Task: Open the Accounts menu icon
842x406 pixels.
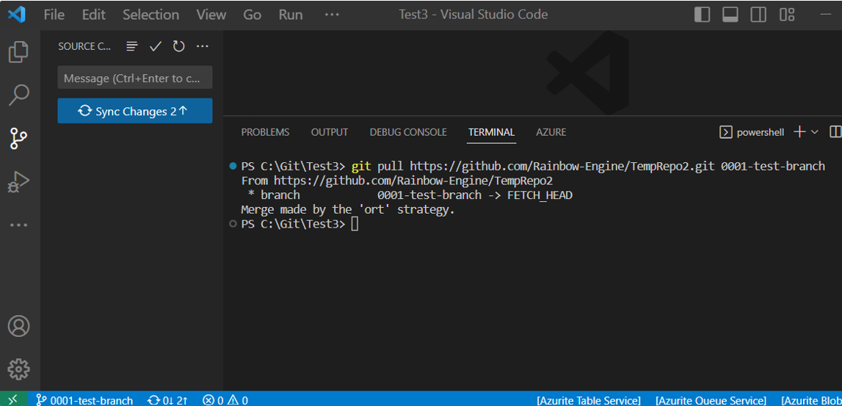Action: coord(19,326)
